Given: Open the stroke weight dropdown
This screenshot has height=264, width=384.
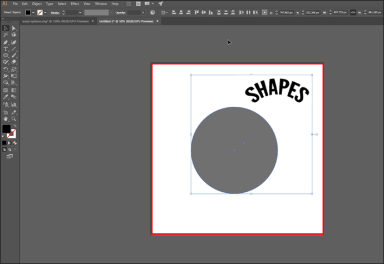Looking at the screenshot, I should pos(80,12).
